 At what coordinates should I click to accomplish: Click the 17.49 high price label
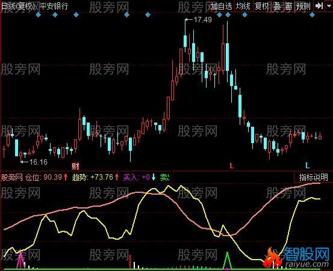(202, 20)
